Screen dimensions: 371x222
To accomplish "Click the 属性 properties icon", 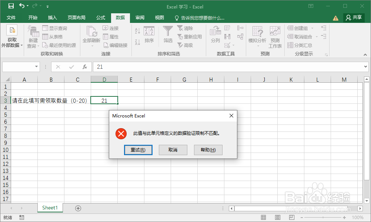I will pos(105,37).
